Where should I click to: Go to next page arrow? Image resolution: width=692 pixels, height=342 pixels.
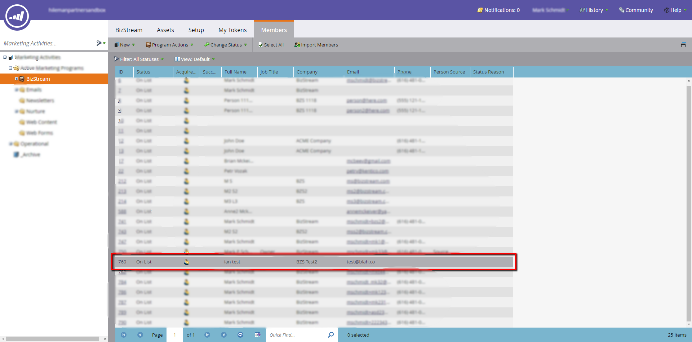tap(207, 335)
